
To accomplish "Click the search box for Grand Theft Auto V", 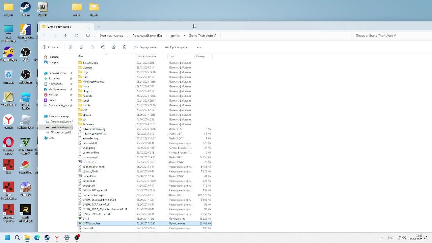I will pyautogui.click(x=391, y=35).
